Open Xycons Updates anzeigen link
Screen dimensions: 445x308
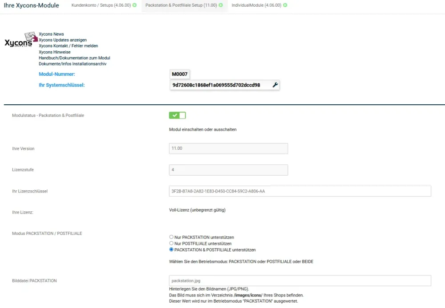click(63, 40)
